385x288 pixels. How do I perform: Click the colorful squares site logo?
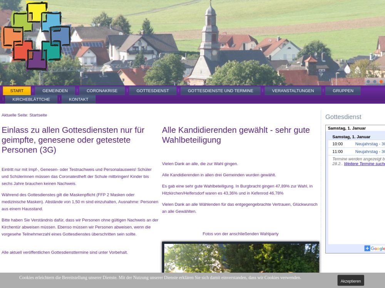36,36
